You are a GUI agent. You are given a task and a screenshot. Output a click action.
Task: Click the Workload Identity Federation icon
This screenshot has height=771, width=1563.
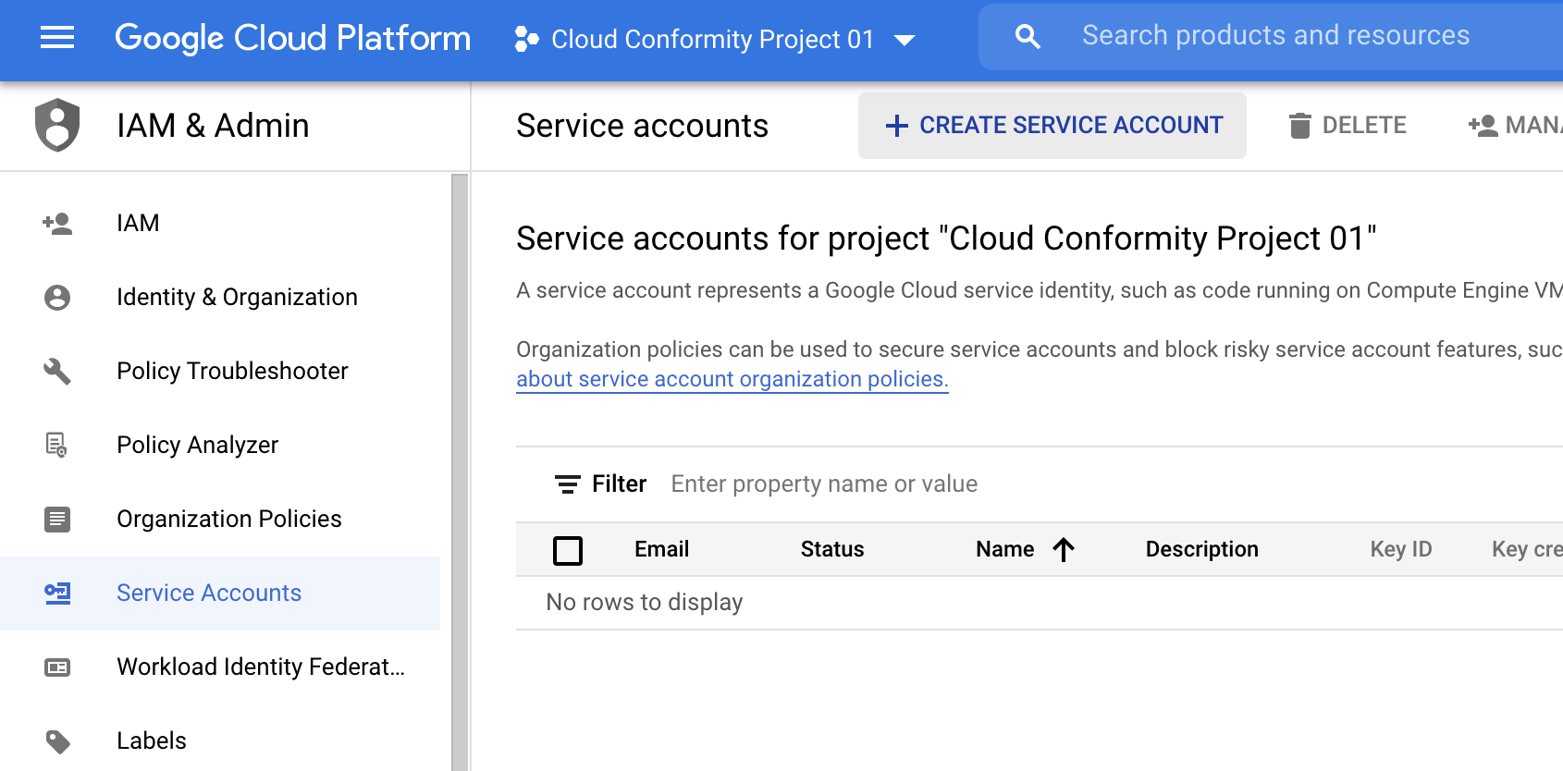[57, 667]
